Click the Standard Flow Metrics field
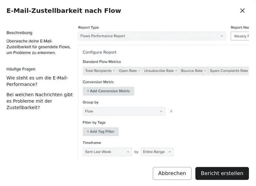Viewport: 256px width, 186px height. tap(166, 71)
